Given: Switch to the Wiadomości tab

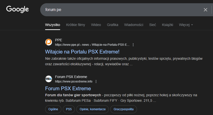Looking at the screenshot, I should (x=134, y=25).
